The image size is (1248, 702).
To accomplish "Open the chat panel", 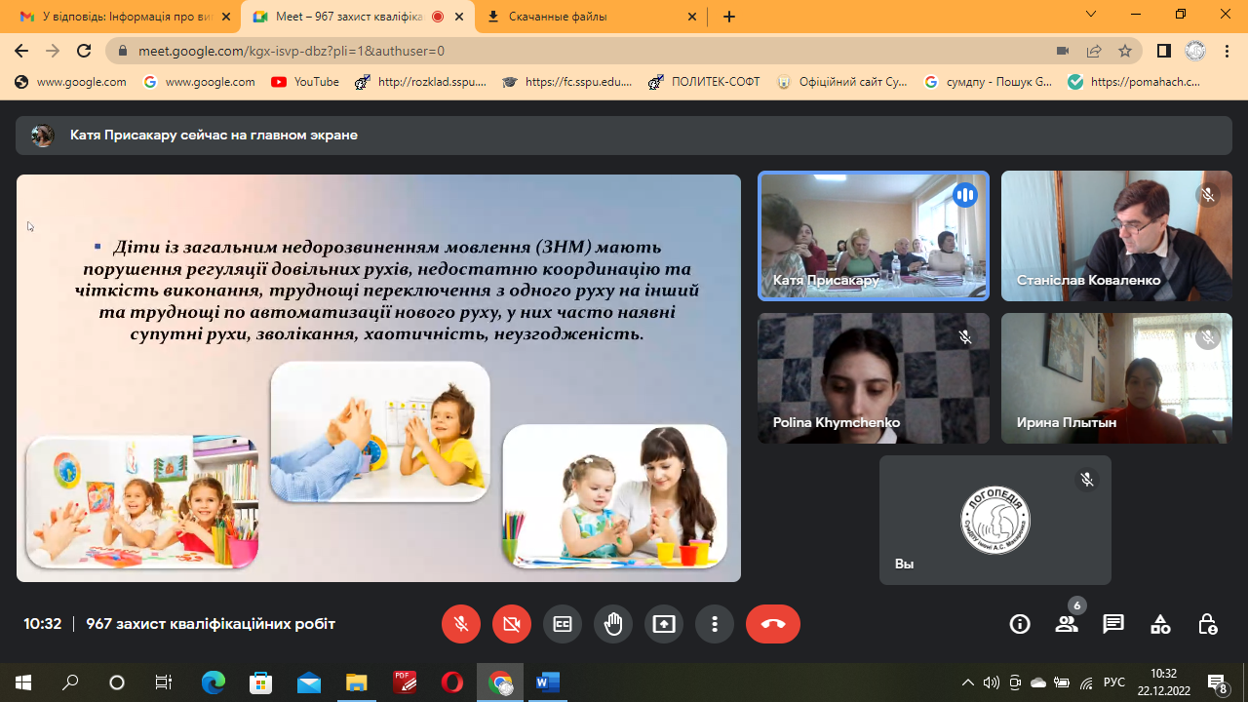I will 1113,624.
